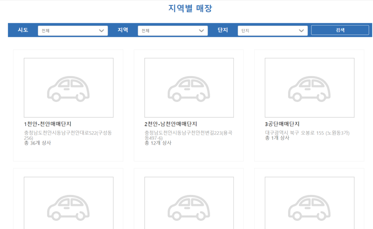
Task: Click the car image for 1천안-천안매매단지
Action: 68,88
